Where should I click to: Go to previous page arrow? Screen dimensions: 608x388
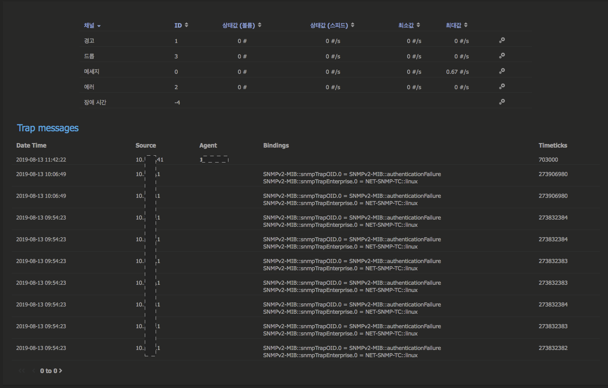coord(33,371)
